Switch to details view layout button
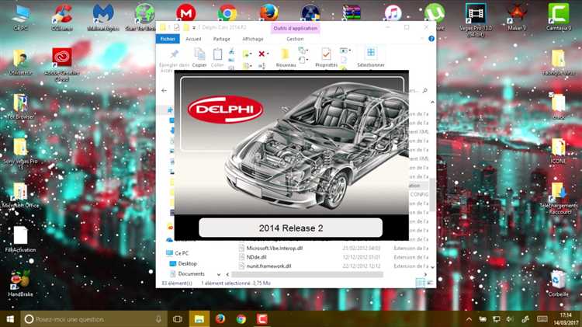This screenshot has width=582, height=327. pyautogui.click(x=420, y=284)
